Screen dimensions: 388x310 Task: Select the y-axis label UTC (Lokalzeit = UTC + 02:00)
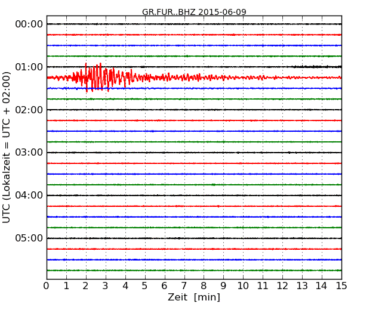(7, 147)
